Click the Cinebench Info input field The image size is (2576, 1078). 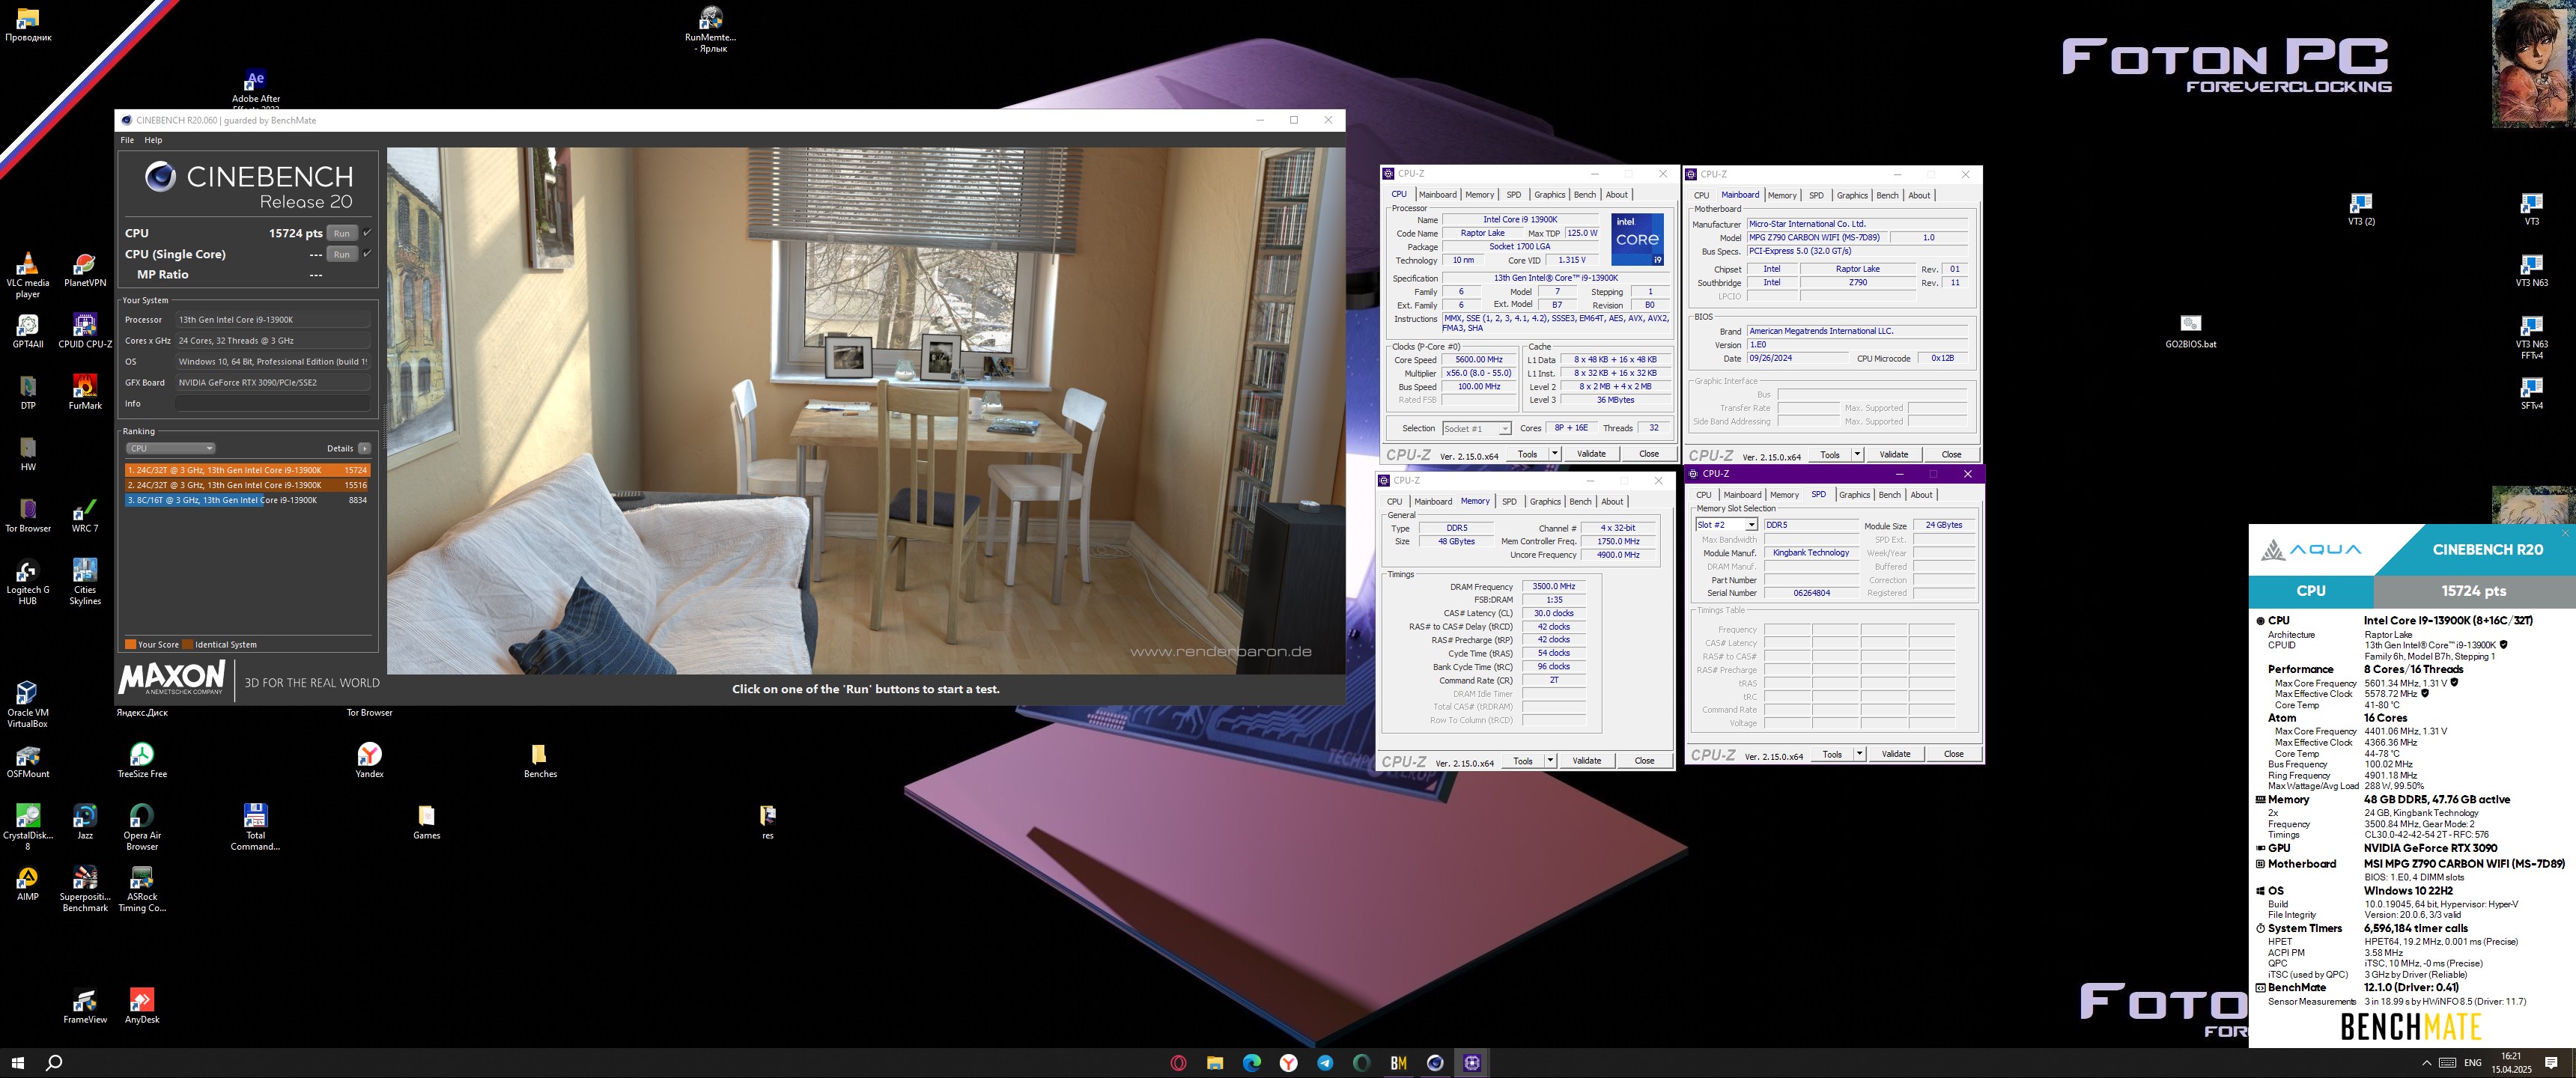coord(273,404)
